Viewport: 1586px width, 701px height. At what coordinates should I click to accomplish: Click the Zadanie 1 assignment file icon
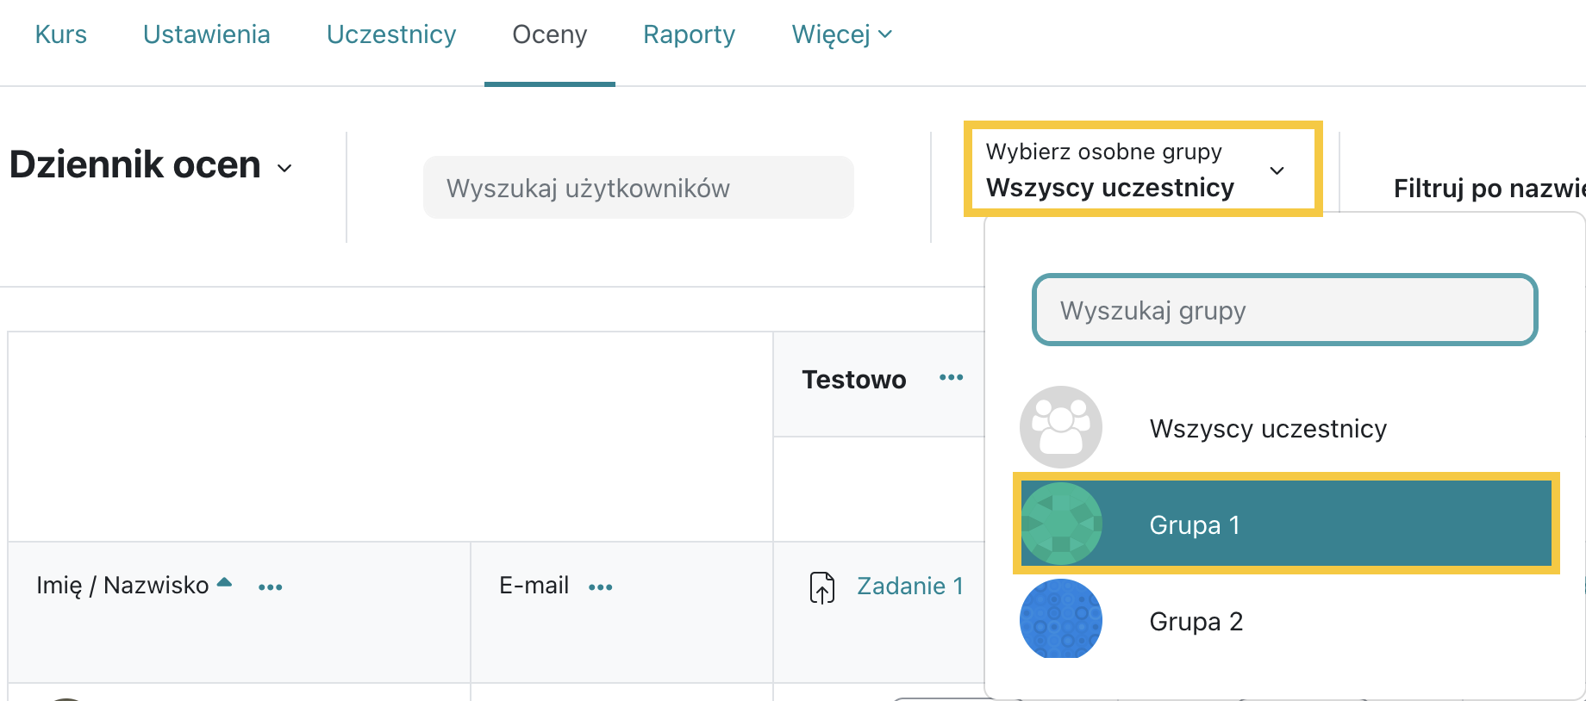(822, 587)
